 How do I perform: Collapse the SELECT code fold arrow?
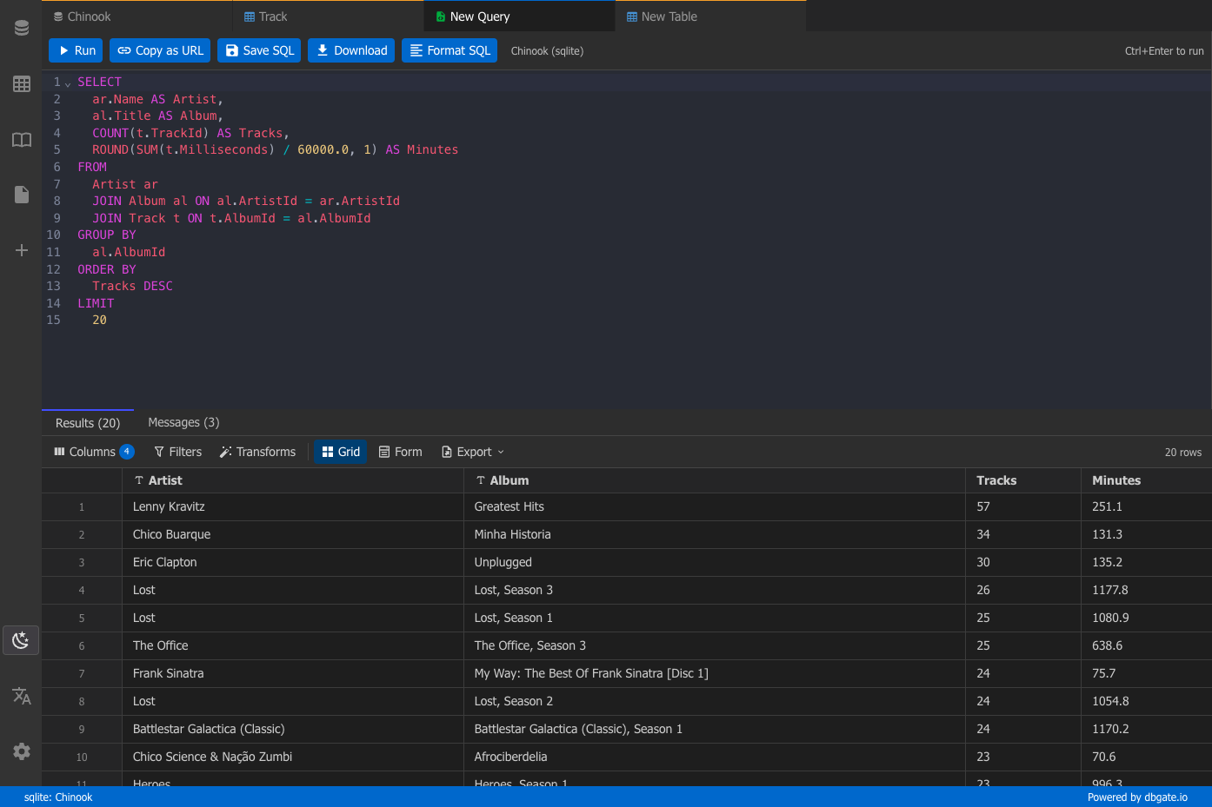(68, 83)
